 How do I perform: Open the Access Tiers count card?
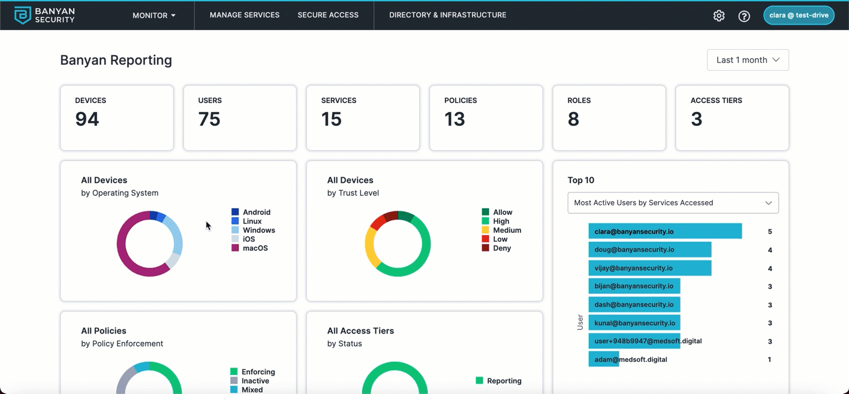[731, 118]
